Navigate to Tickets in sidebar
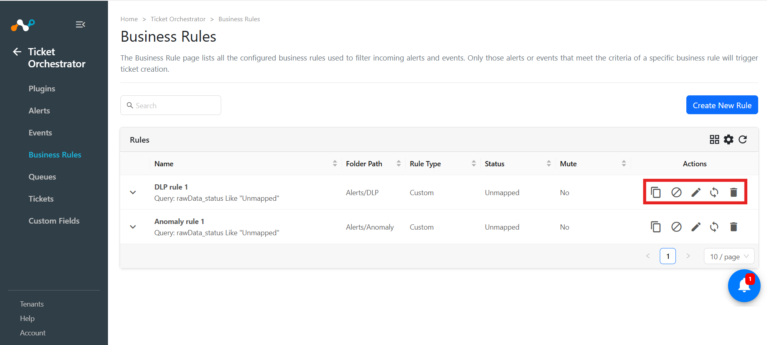Image resolution: width=767 pixels, height=345 pixels. pos(41,199)
